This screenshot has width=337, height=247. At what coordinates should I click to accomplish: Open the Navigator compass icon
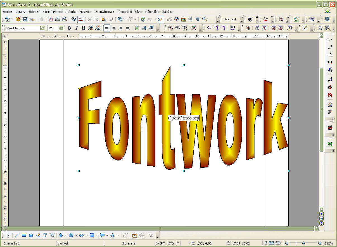tap(176, 19)
